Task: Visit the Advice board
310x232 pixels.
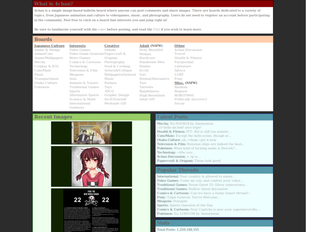Action: (180, 70)
